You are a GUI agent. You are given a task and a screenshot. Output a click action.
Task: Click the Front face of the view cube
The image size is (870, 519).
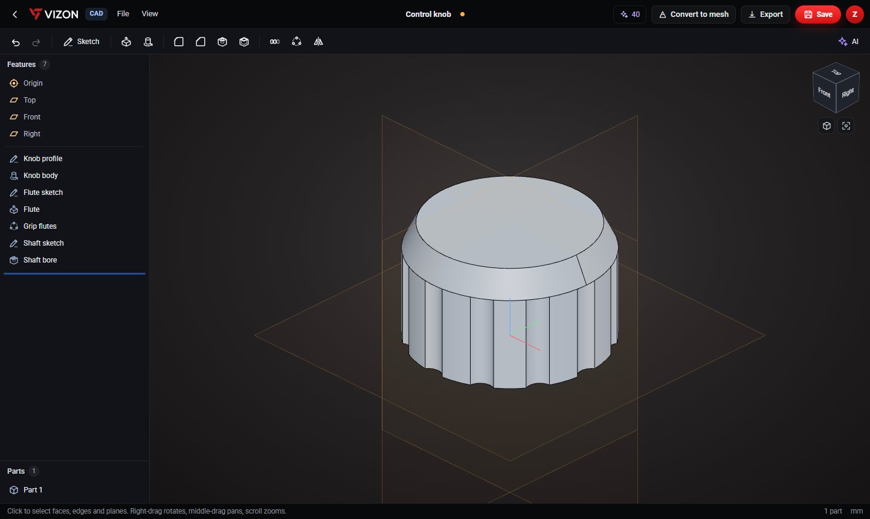click(x=824, y=92)
